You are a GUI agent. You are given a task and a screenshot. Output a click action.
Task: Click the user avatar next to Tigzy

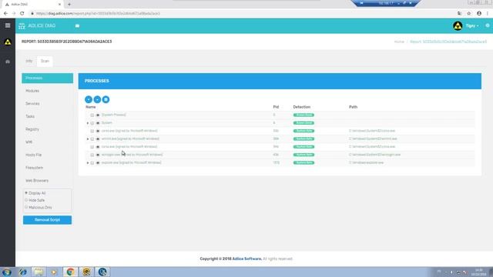(458, 25)
